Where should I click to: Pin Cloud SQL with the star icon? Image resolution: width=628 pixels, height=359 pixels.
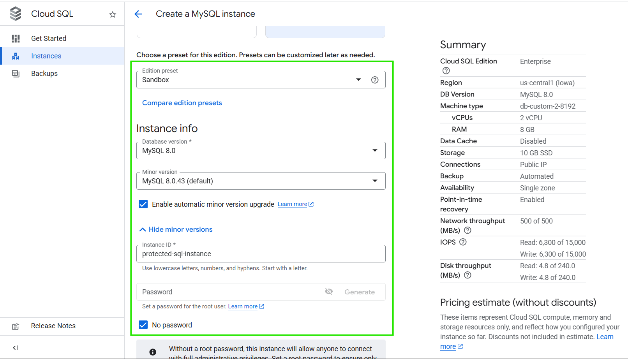pyautogui.click(x=113, y=14)
